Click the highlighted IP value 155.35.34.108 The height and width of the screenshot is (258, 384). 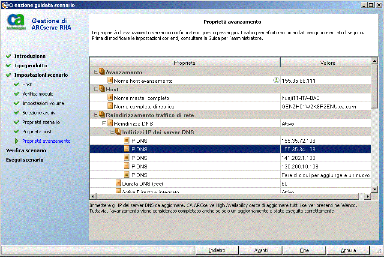(x=298, y=149)
